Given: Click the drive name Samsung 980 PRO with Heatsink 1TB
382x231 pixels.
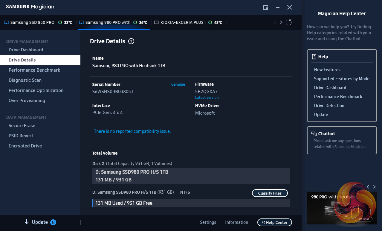Looking at the screenshot, I should tap(129, 66).
